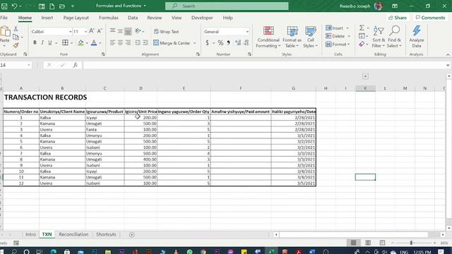Increase font size with the big A icon
The width and height of the screenshot is (452, 254).
point(92,31)
